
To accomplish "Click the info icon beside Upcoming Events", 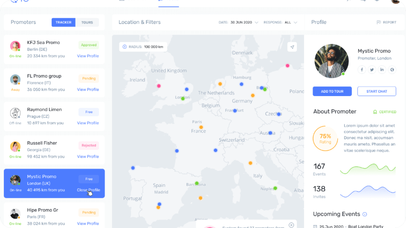I will [365, 214].
